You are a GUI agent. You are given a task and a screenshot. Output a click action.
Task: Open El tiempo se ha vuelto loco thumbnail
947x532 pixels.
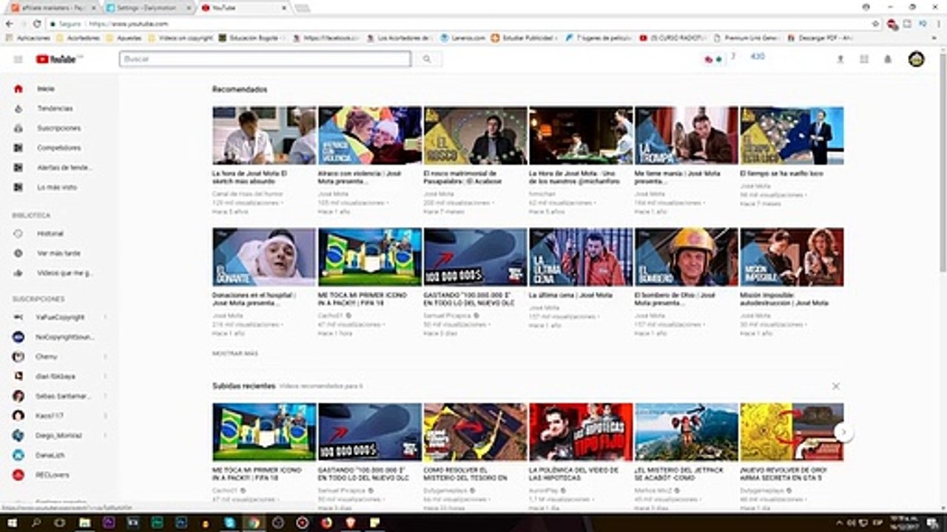click(792, 135)
